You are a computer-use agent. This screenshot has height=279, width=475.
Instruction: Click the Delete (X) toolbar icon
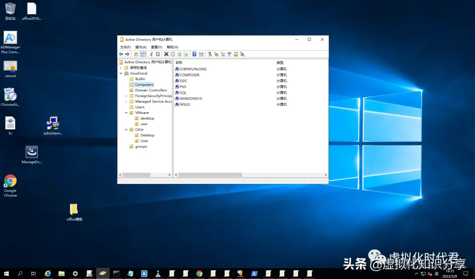[x=166, y=54]
